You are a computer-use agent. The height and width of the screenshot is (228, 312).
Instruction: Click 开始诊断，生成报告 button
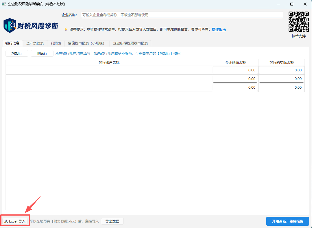(x=288, y=221)
